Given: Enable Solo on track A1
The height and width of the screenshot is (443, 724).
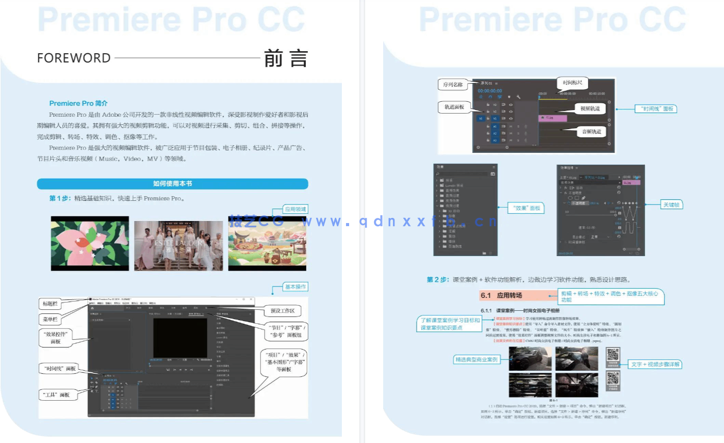Looking at the screenshot, I should pyautogui.click(x=519, y=126).
